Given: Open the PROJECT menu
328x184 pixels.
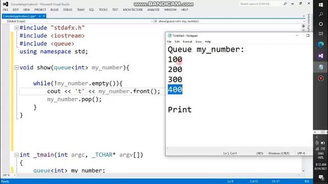Looking at the screenshot, I should point(40,10).
